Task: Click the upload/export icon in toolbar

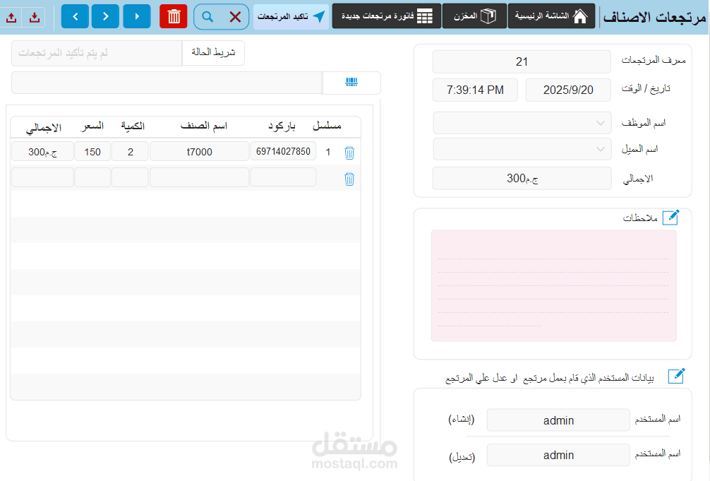Action: click(12, 18)
